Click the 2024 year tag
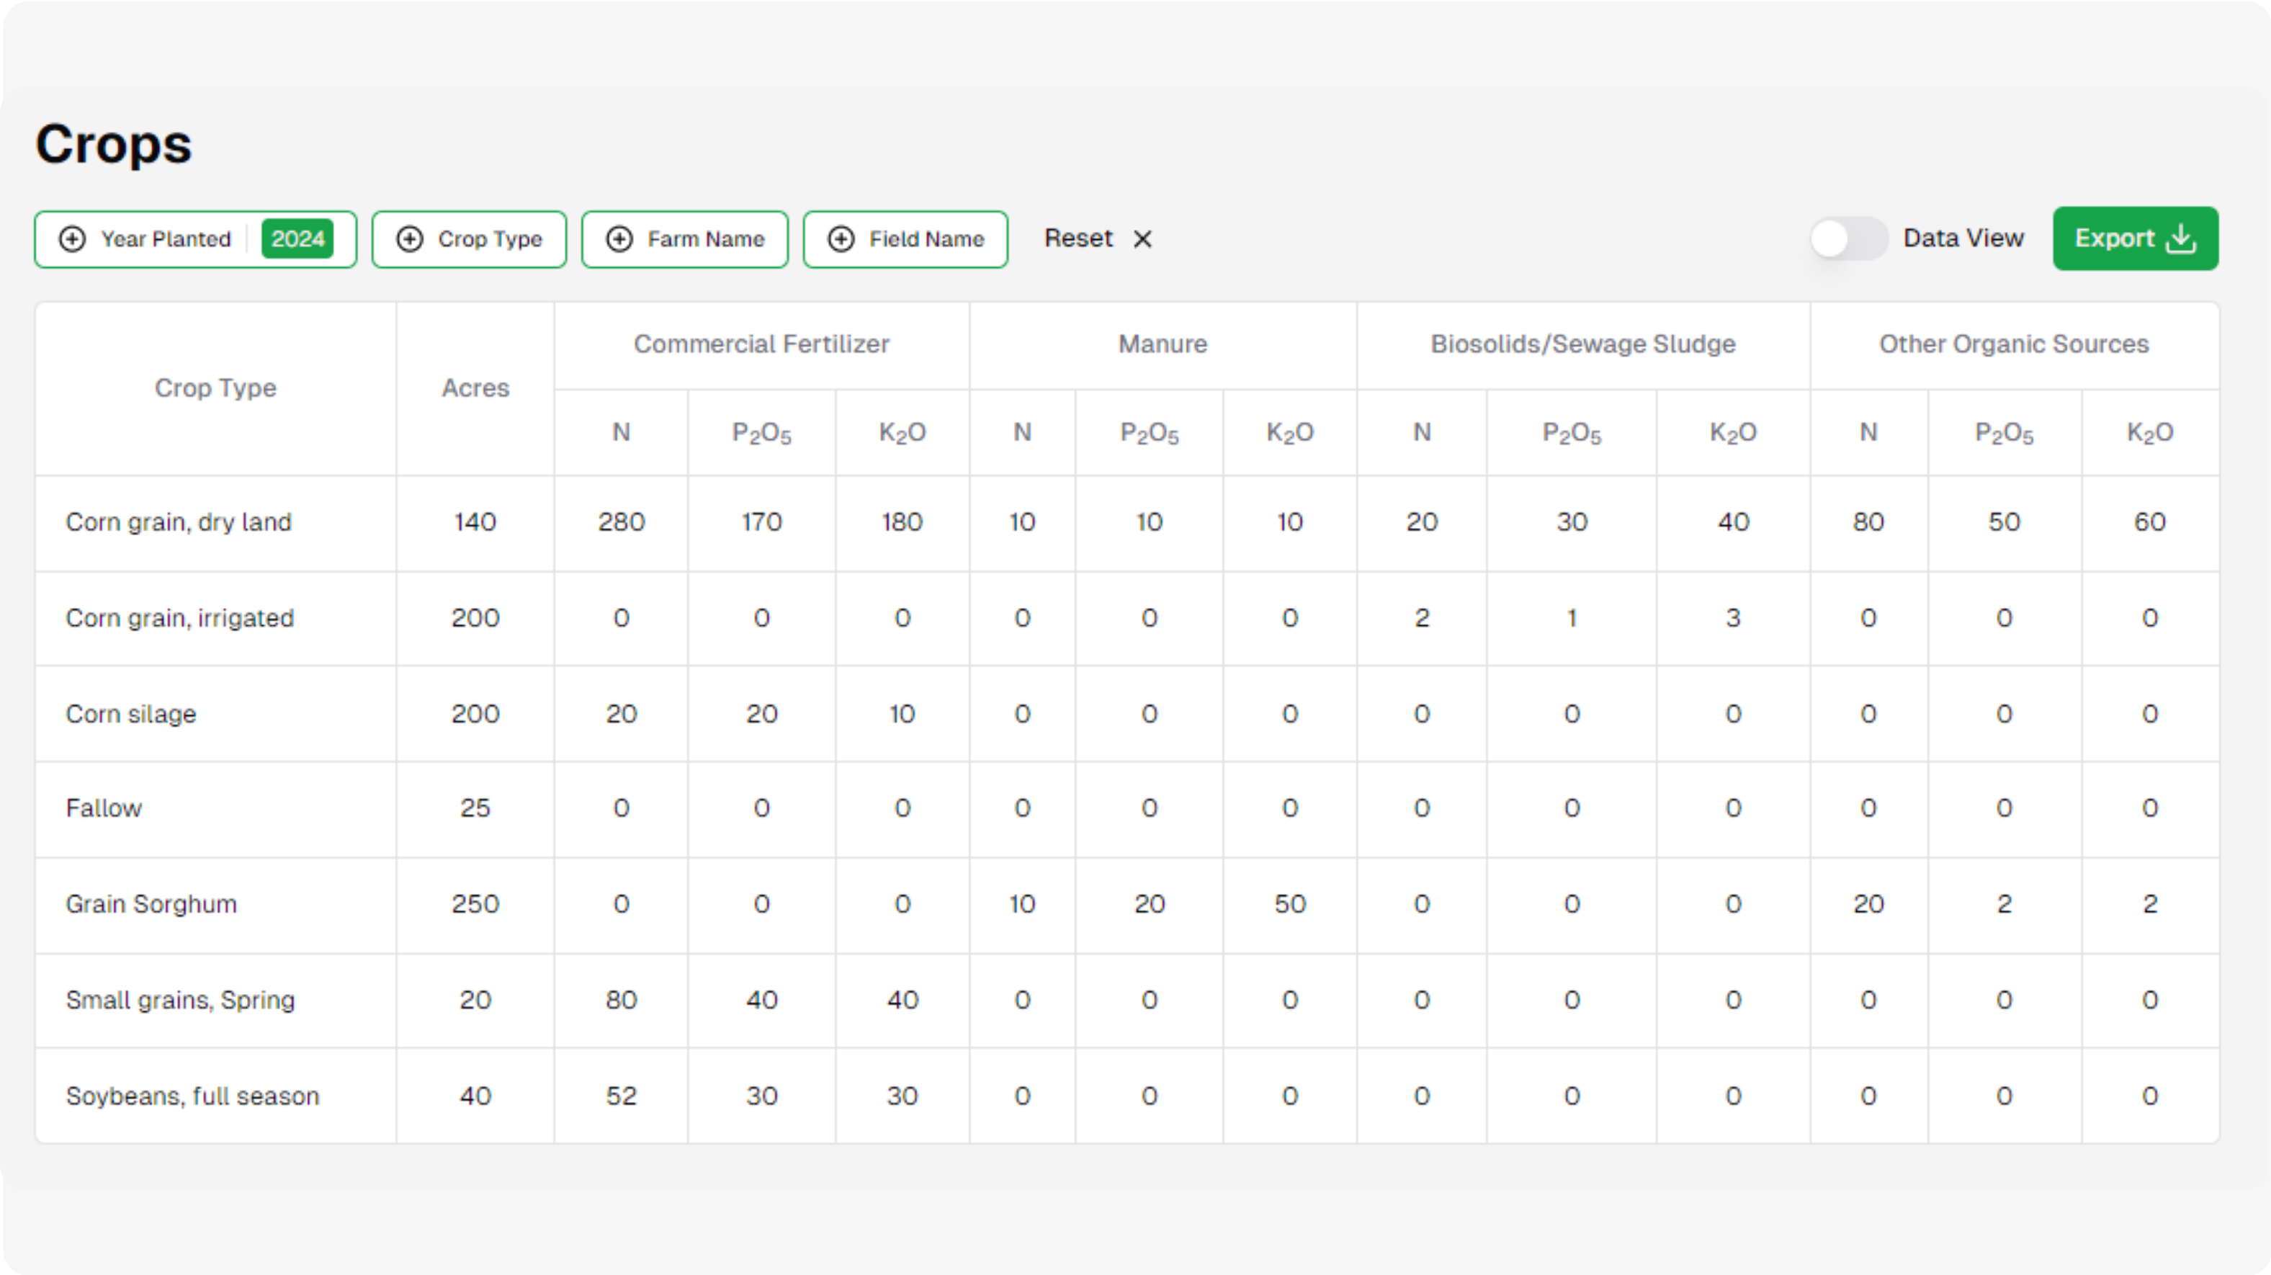Image resolution: width=2271 pixels, height=1275 pixels. [298, 239]
